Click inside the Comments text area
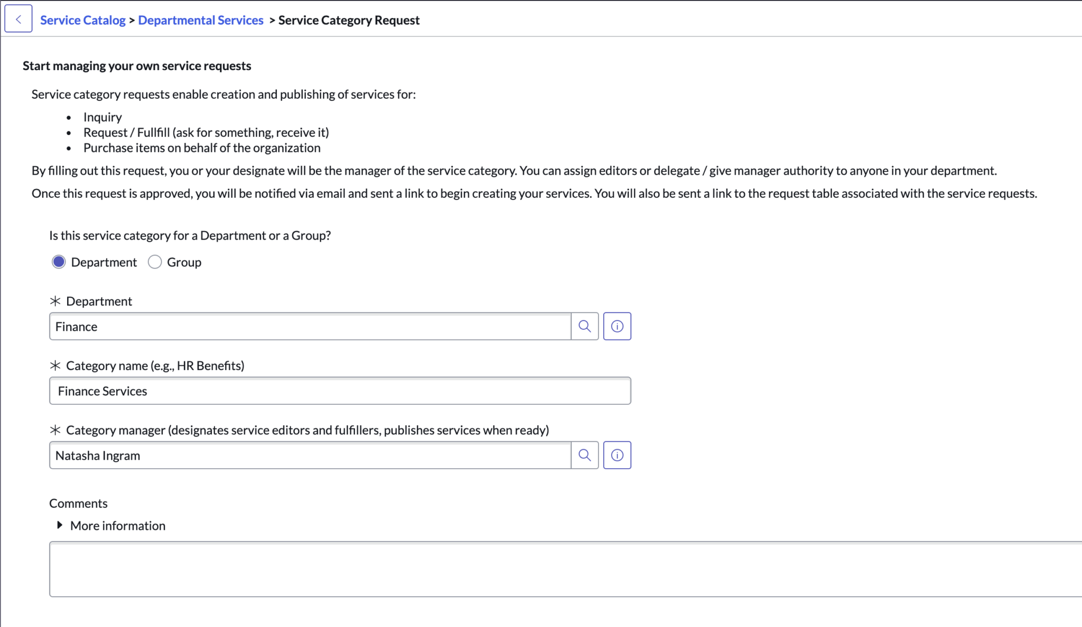 pos(565,569)
